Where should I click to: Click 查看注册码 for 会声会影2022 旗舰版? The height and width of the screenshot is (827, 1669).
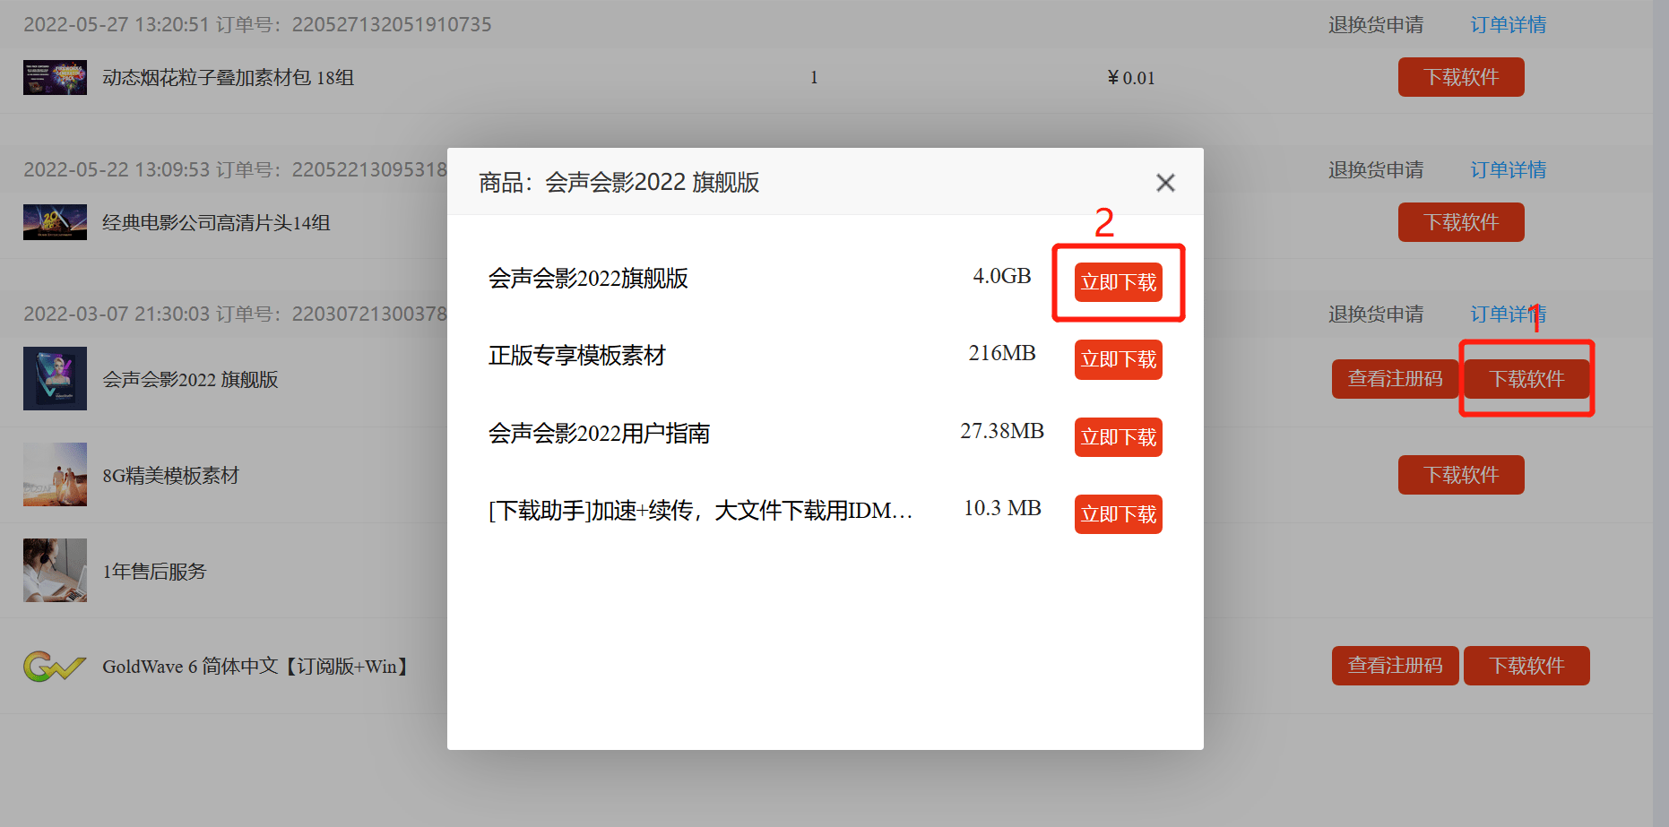click(1395, 379)
